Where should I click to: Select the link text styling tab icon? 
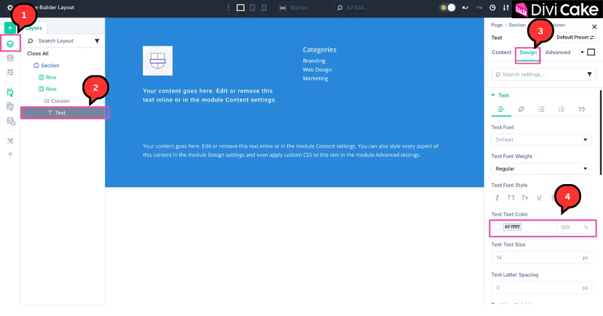coord(521,109)
